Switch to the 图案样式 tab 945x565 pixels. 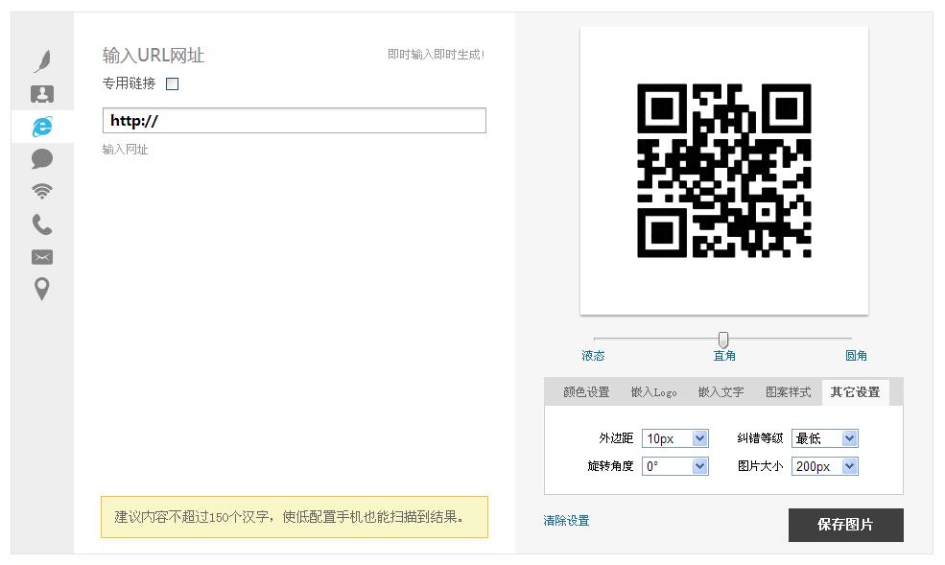[788, 392]
